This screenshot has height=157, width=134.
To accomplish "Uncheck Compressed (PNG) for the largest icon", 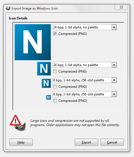I will click(55, 34).
